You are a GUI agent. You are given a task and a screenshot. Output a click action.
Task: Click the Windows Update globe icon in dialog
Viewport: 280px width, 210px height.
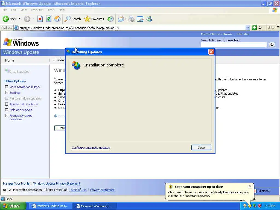tap(76, 65)
